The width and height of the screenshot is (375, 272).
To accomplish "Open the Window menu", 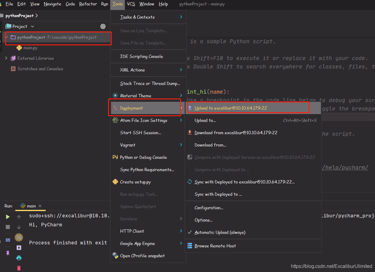I will (147, 4).
